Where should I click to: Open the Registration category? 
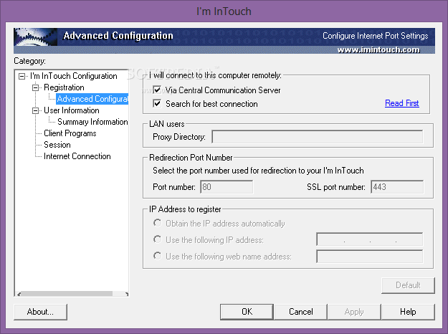pos(64,87)
